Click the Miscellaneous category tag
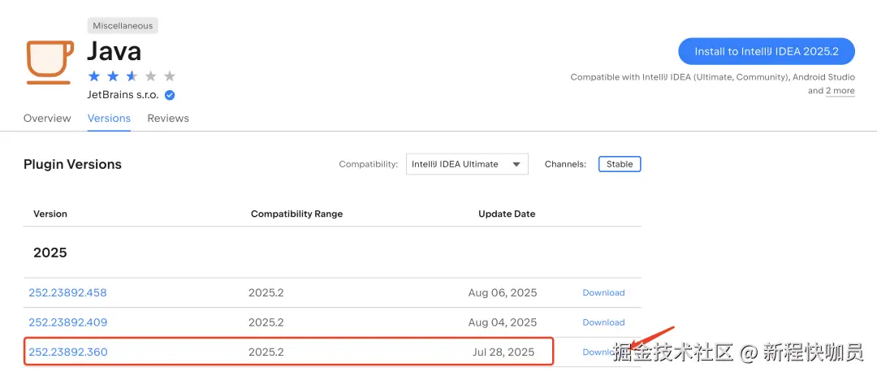The width and height of the screenshot is (877, 376). click(123, 26)
